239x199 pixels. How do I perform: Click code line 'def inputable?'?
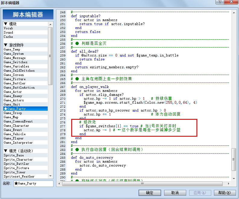pos(86,16)
